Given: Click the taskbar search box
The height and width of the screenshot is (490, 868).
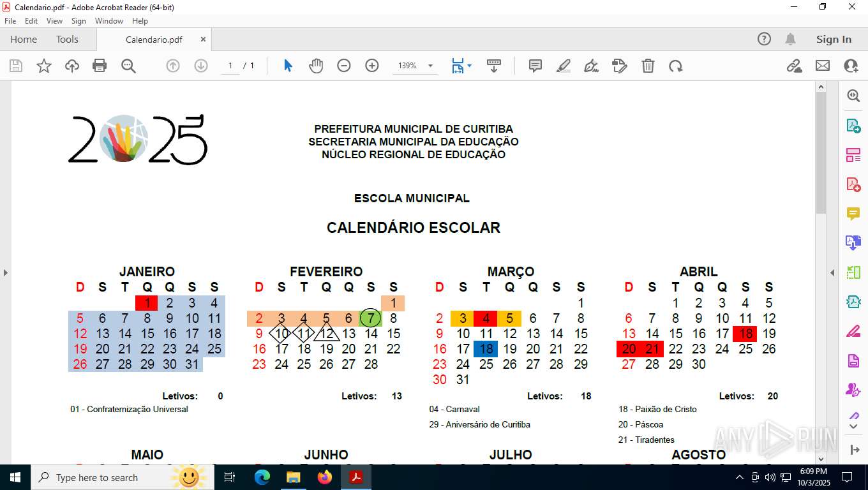Looking at the screenshot, I should [121, 477].
